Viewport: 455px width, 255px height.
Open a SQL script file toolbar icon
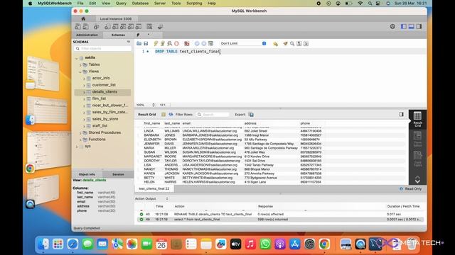pos(86,27)
